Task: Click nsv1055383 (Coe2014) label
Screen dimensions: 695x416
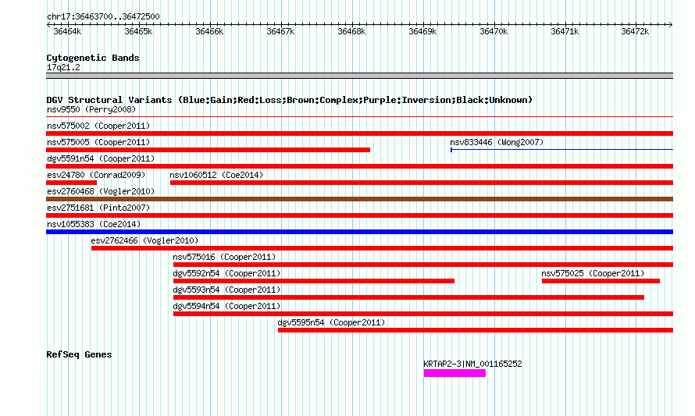Action: tap(94, 224)
